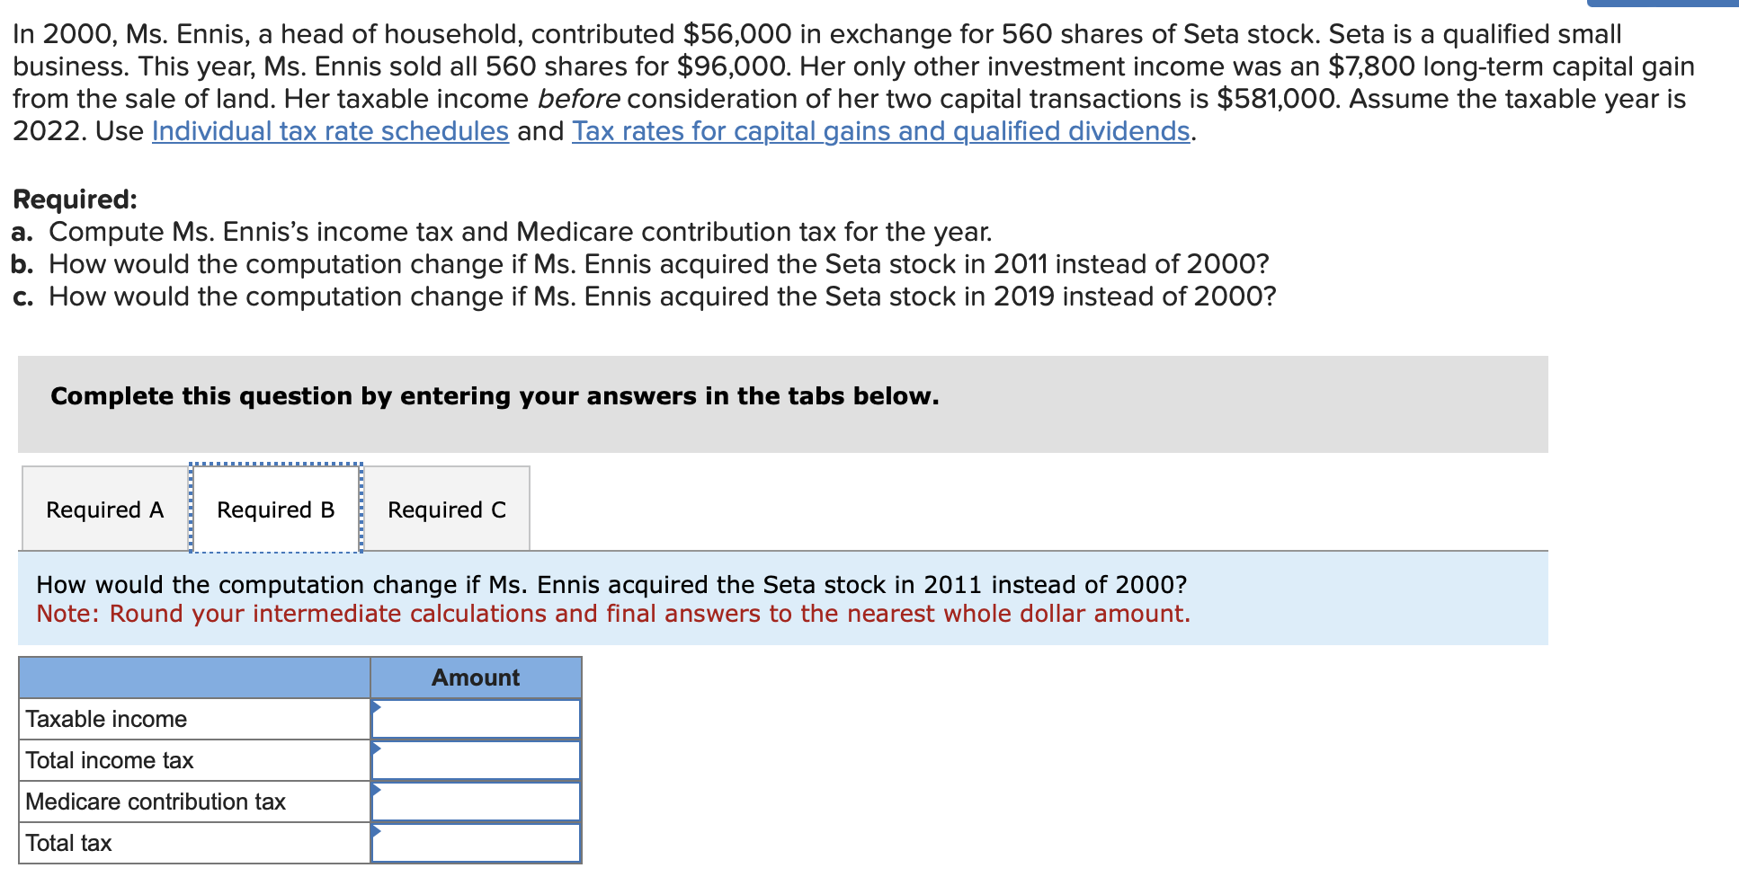The image size is (1739, 877).
Task: Click requirement a about Medicare contribution tax
Action: [520, 232]
